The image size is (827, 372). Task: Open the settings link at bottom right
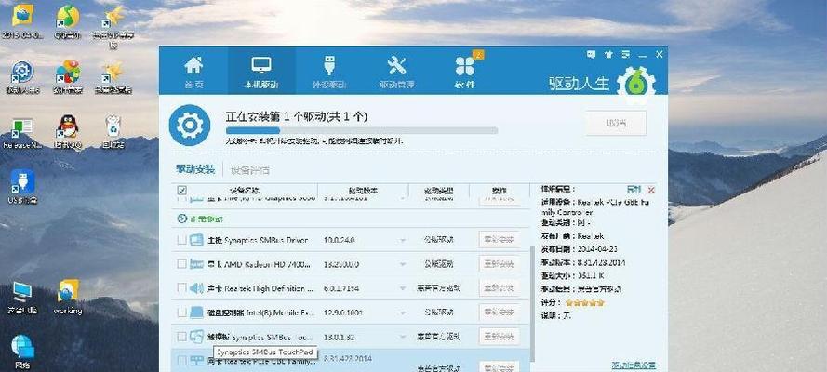[x=634, y=365]
